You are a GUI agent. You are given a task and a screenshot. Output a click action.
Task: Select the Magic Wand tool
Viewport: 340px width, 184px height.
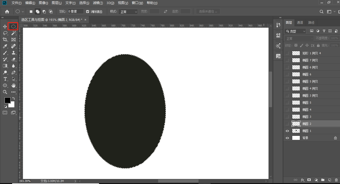coord(14,33)
